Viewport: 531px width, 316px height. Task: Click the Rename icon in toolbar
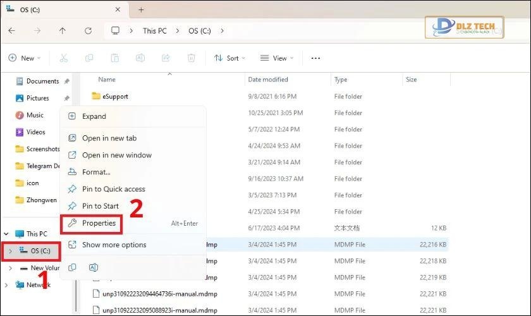click(140, 58)
